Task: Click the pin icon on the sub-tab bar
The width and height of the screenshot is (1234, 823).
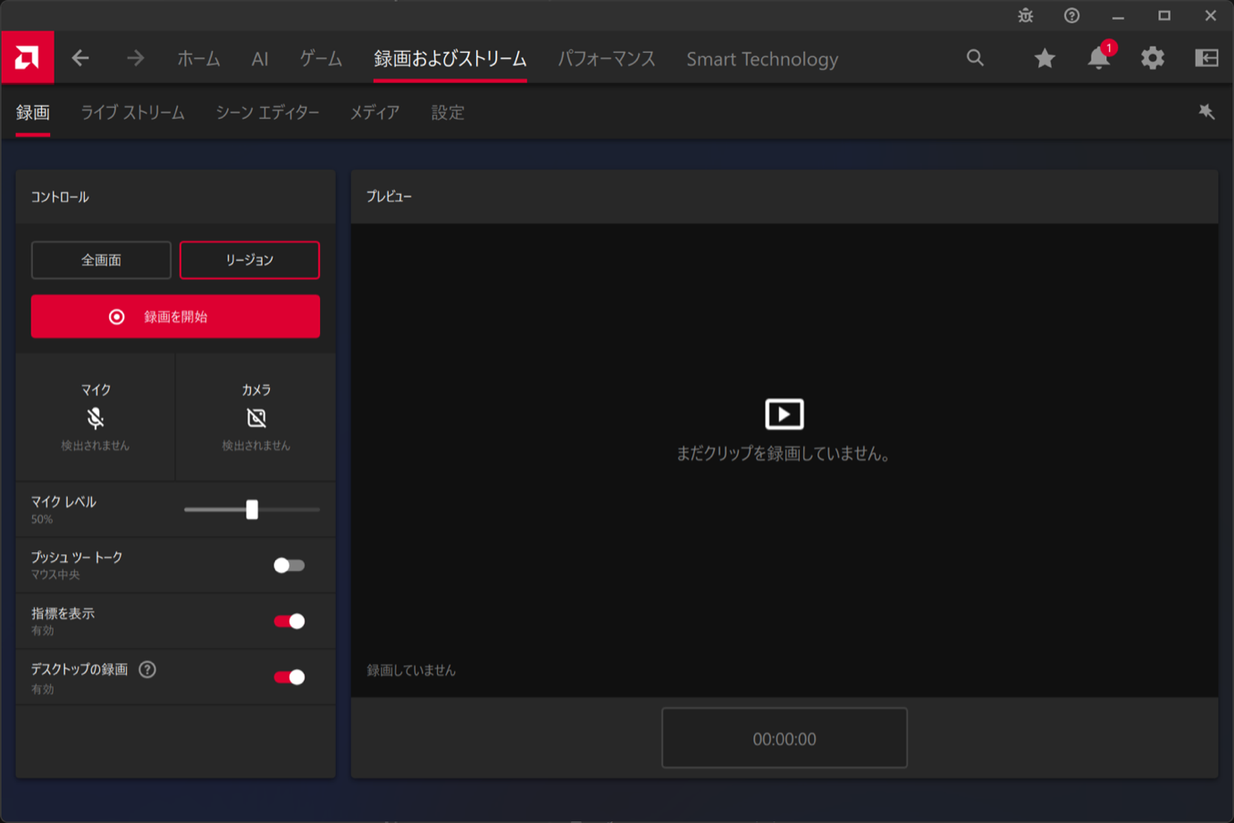Action: [x=1206, y=112]
